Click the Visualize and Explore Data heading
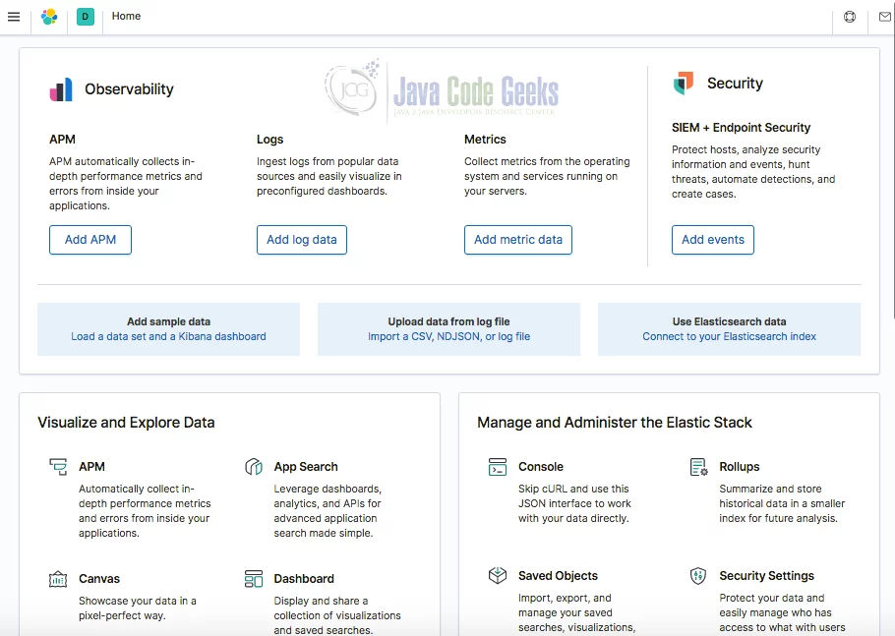This screenshot has width=895, height=636. coord(126,422)
